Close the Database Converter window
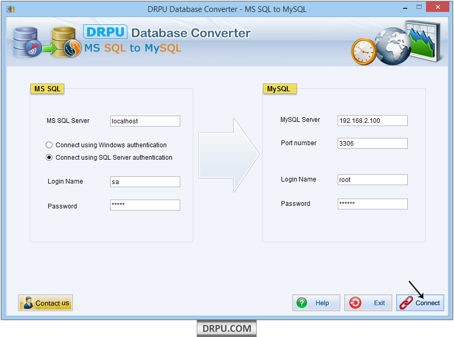 (437, 7)
